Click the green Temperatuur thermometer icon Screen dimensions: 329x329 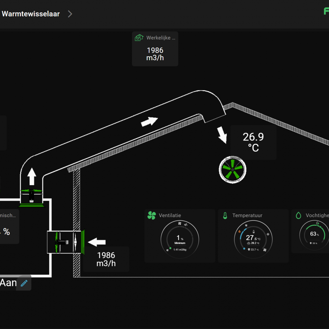point(225,215)
